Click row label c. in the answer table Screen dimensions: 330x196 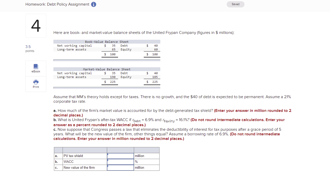point(56,167)
